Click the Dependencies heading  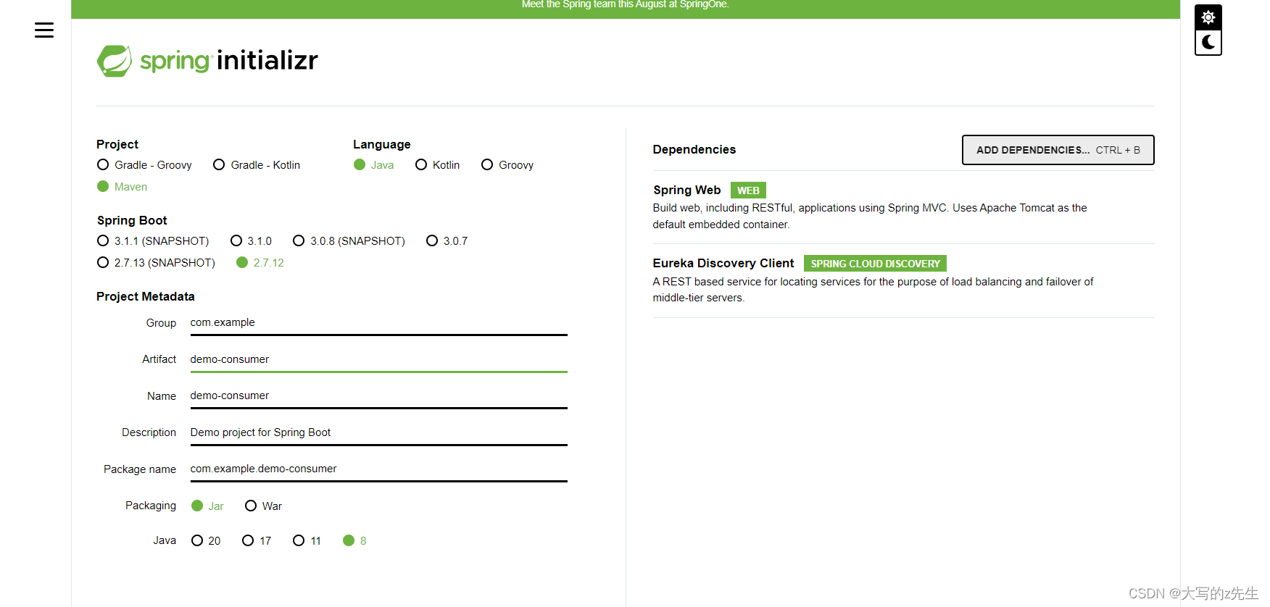point(694,149)
